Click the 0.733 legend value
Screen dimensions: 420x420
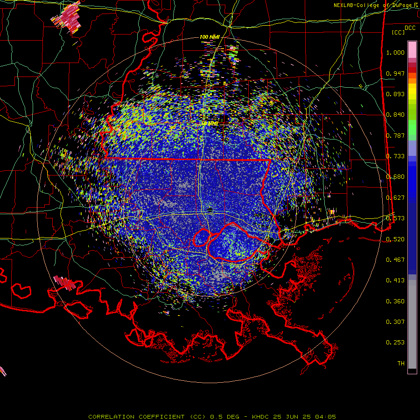(395, 156)
